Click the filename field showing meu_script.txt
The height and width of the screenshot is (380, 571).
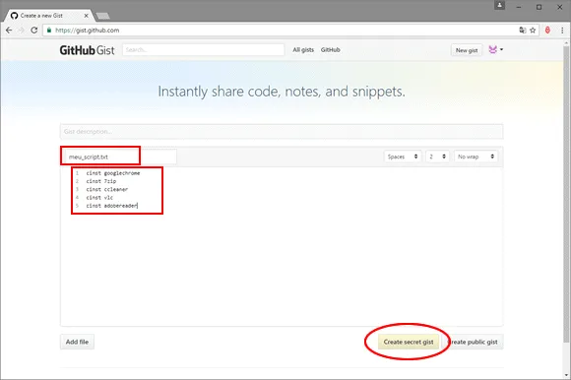coord(119,157)
